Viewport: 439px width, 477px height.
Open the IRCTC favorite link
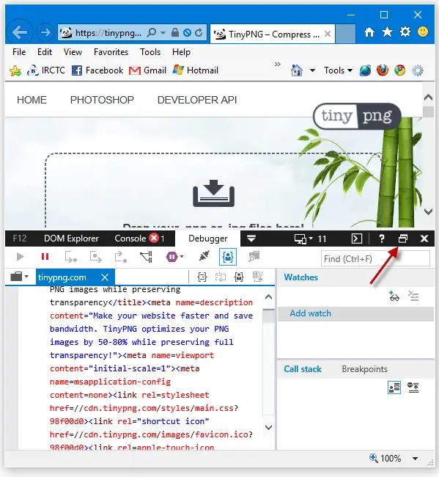pos(46,70)
